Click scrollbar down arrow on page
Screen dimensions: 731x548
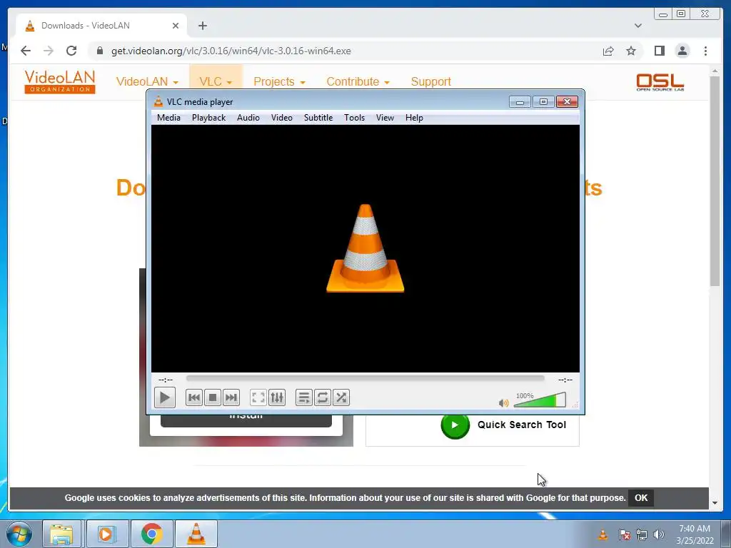pos(715,503)
